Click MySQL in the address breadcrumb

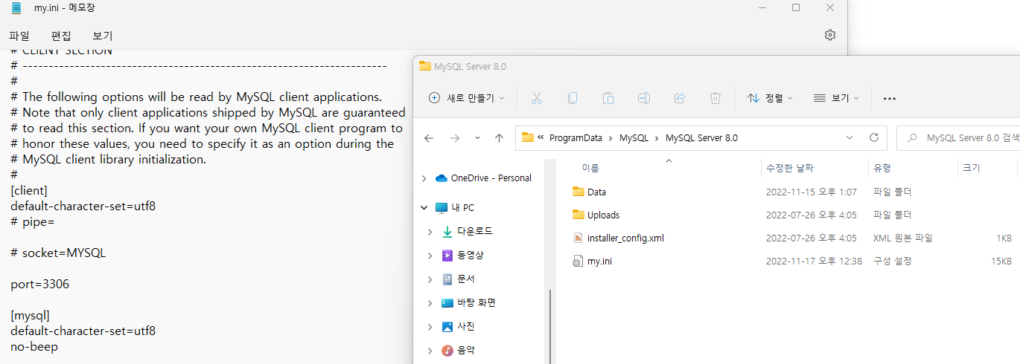[x=634, y=138]
